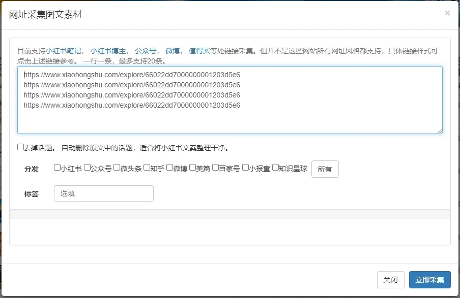
Task: Enable the 去掉话题 checkbox
Action: coord(20,147)
